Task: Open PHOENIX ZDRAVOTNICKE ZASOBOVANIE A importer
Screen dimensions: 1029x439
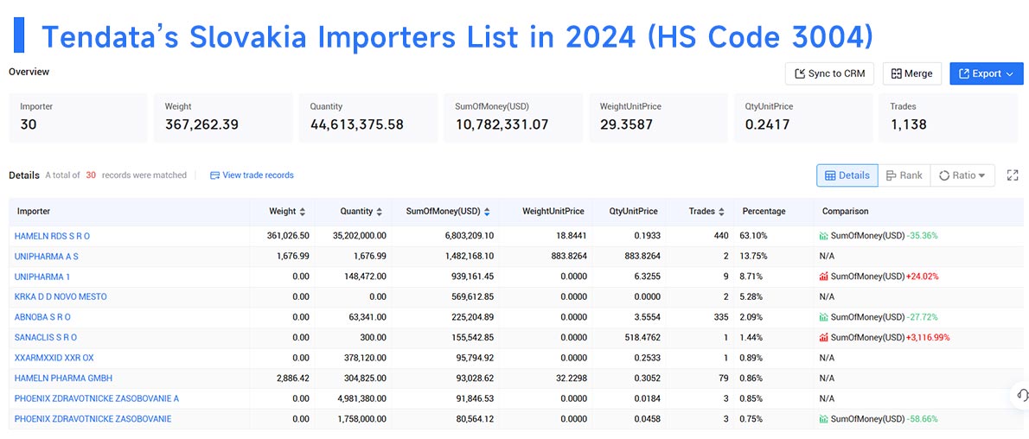Action: pos(97,398)
